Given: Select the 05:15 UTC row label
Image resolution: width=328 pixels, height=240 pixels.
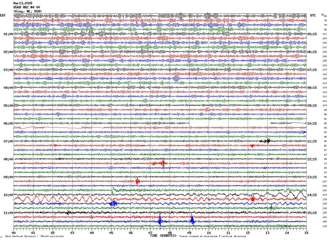Looking at the screenshot, I should 312,34.
